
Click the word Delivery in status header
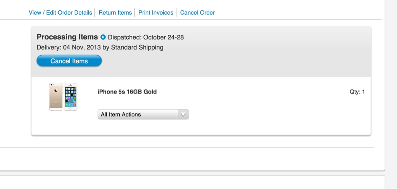click(48, 48)
